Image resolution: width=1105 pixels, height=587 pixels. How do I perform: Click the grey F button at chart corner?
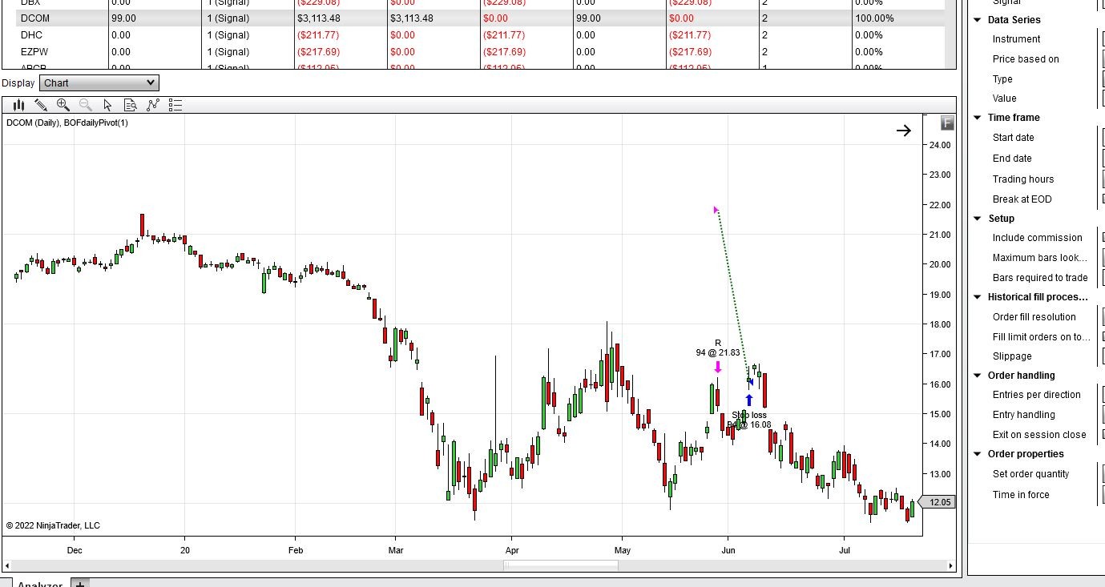pos(947,123)
